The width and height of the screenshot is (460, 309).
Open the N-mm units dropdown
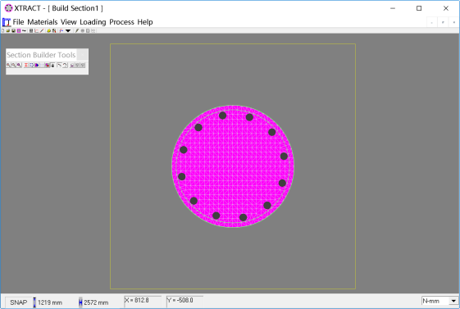coord(453,301)
